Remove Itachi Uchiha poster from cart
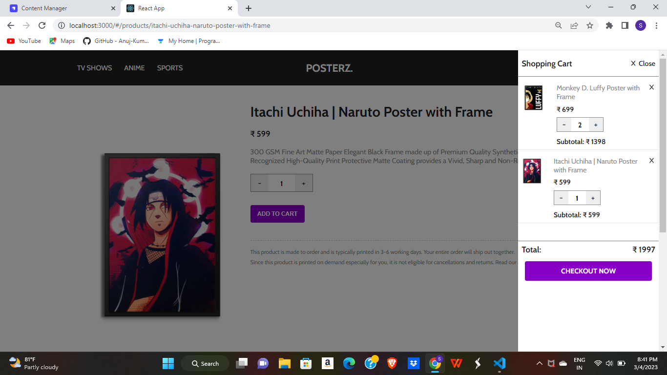This screenshot has width=667, height=375. tap(651, 160)
